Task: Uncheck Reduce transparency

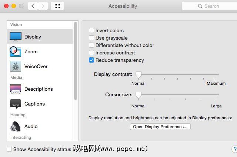Action: click(x=91, y=60)
